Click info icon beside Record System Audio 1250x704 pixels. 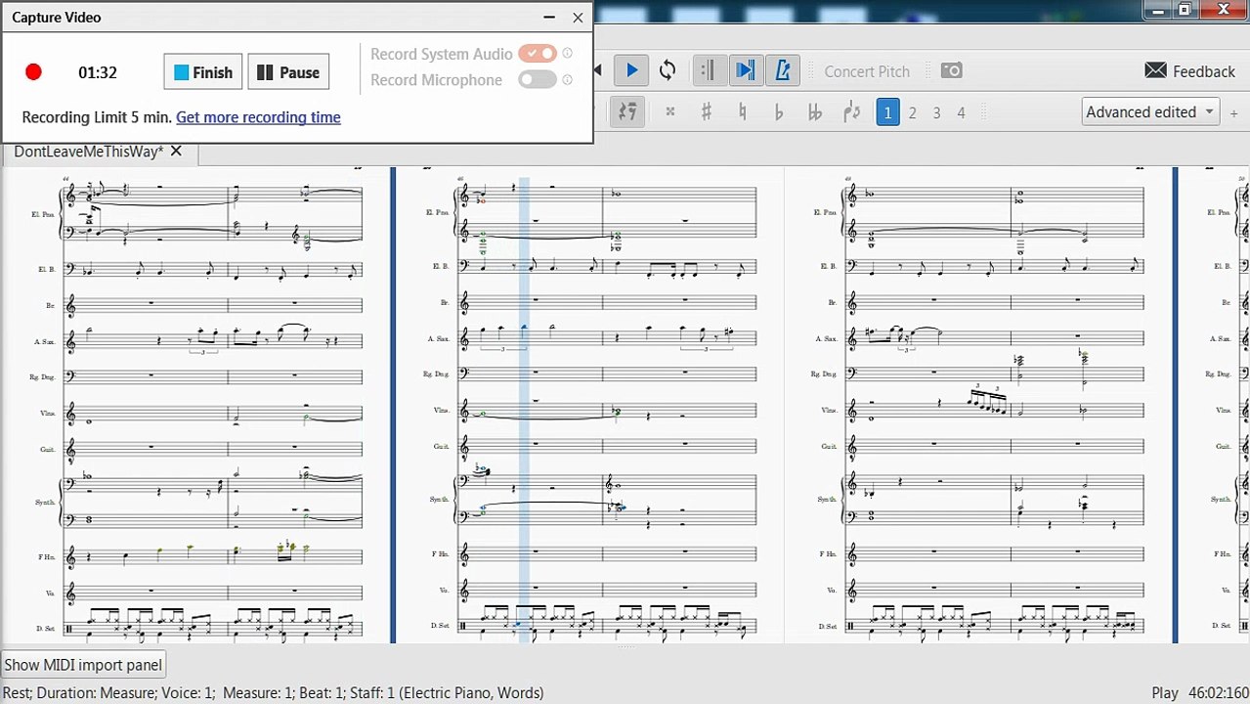pos(568,53)
